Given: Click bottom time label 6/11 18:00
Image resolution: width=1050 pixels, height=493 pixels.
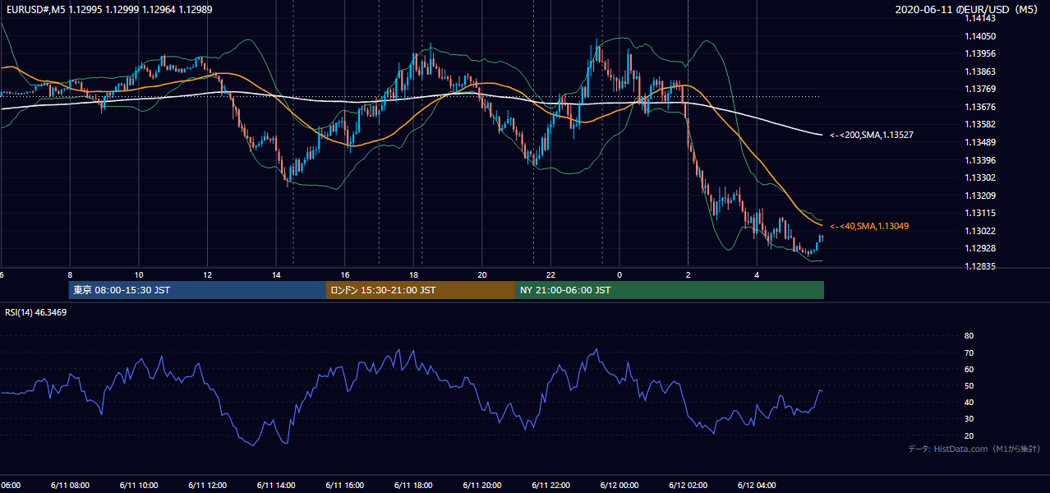Looking at the screenshot, I should 413,485.
